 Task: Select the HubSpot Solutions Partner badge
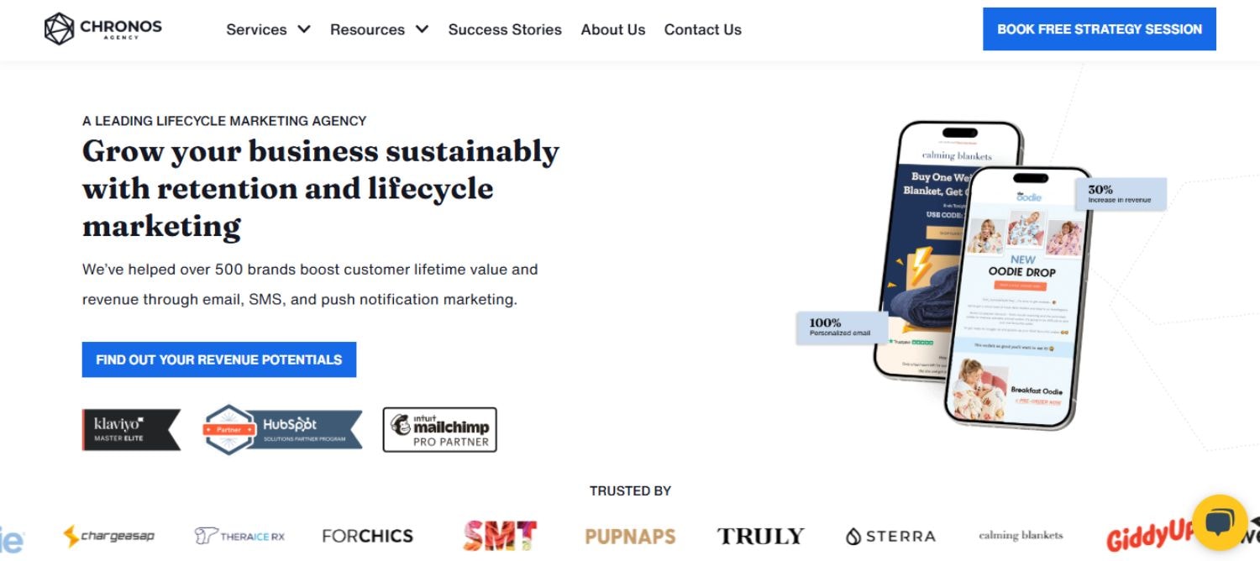click(282, 429)
